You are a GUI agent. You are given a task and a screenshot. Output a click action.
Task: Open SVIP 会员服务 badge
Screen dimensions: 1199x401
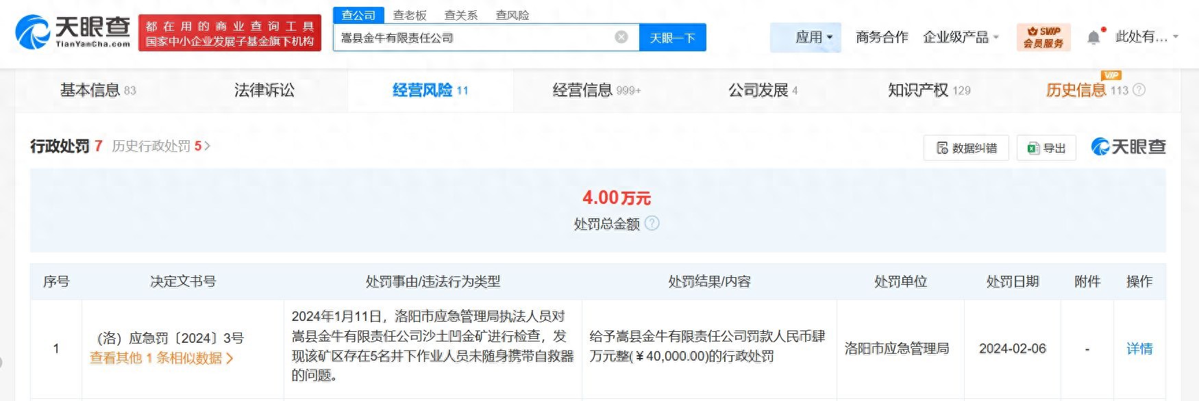pyautogui.click(x=1043, y=37)
